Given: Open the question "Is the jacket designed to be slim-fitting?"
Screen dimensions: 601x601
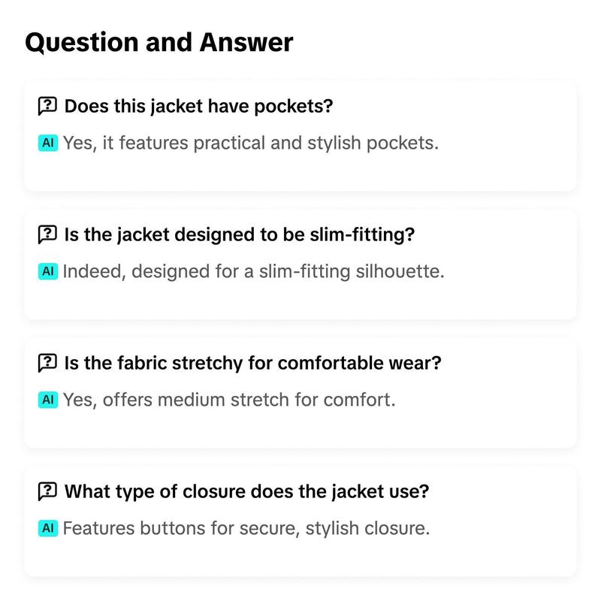Looking at the screenshot, I should tap(240, 234).
